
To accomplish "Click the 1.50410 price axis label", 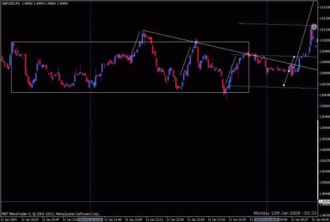I will click(x=324, y=128).
